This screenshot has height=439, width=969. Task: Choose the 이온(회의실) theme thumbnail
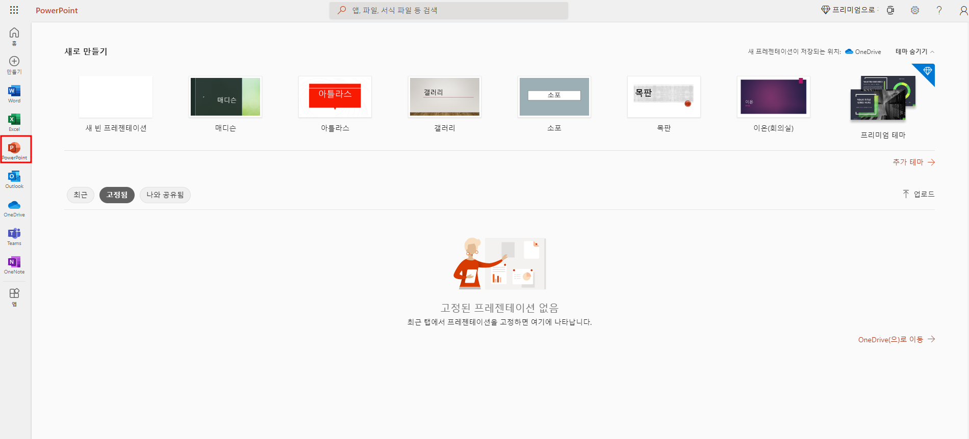pyautogui.click(x=774, y=97)
